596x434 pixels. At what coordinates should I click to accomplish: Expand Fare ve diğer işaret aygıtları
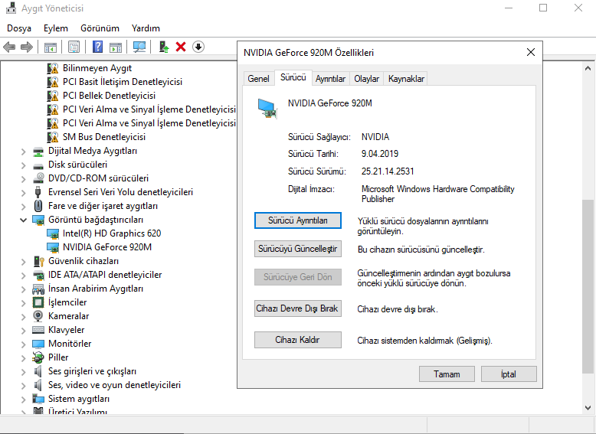pyautogui.click(x=24, y=207)
